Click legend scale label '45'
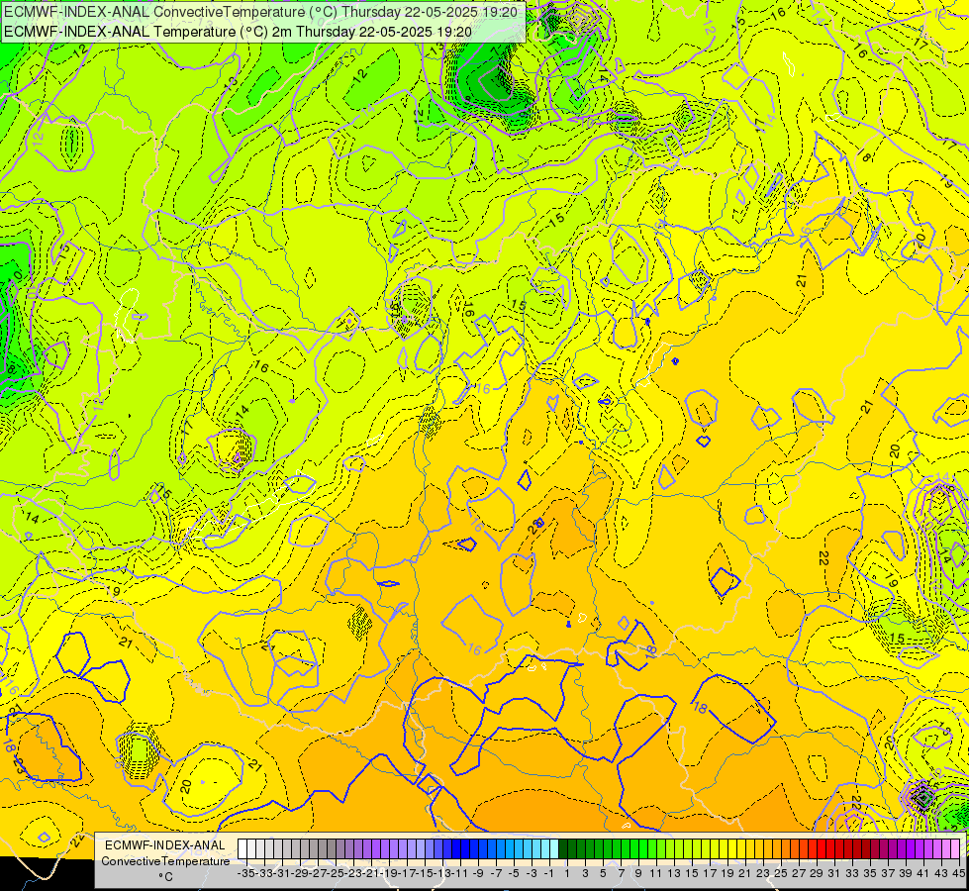 click(x=958, y=874)
